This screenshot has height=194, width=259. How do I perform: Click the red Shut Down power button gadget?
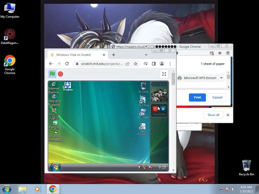point(155,109)
